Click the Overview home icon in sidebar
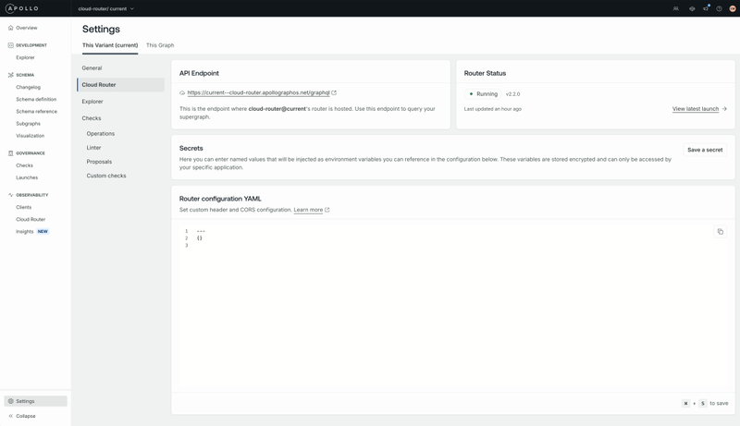The image size is (740, 426). coord(10,28)
